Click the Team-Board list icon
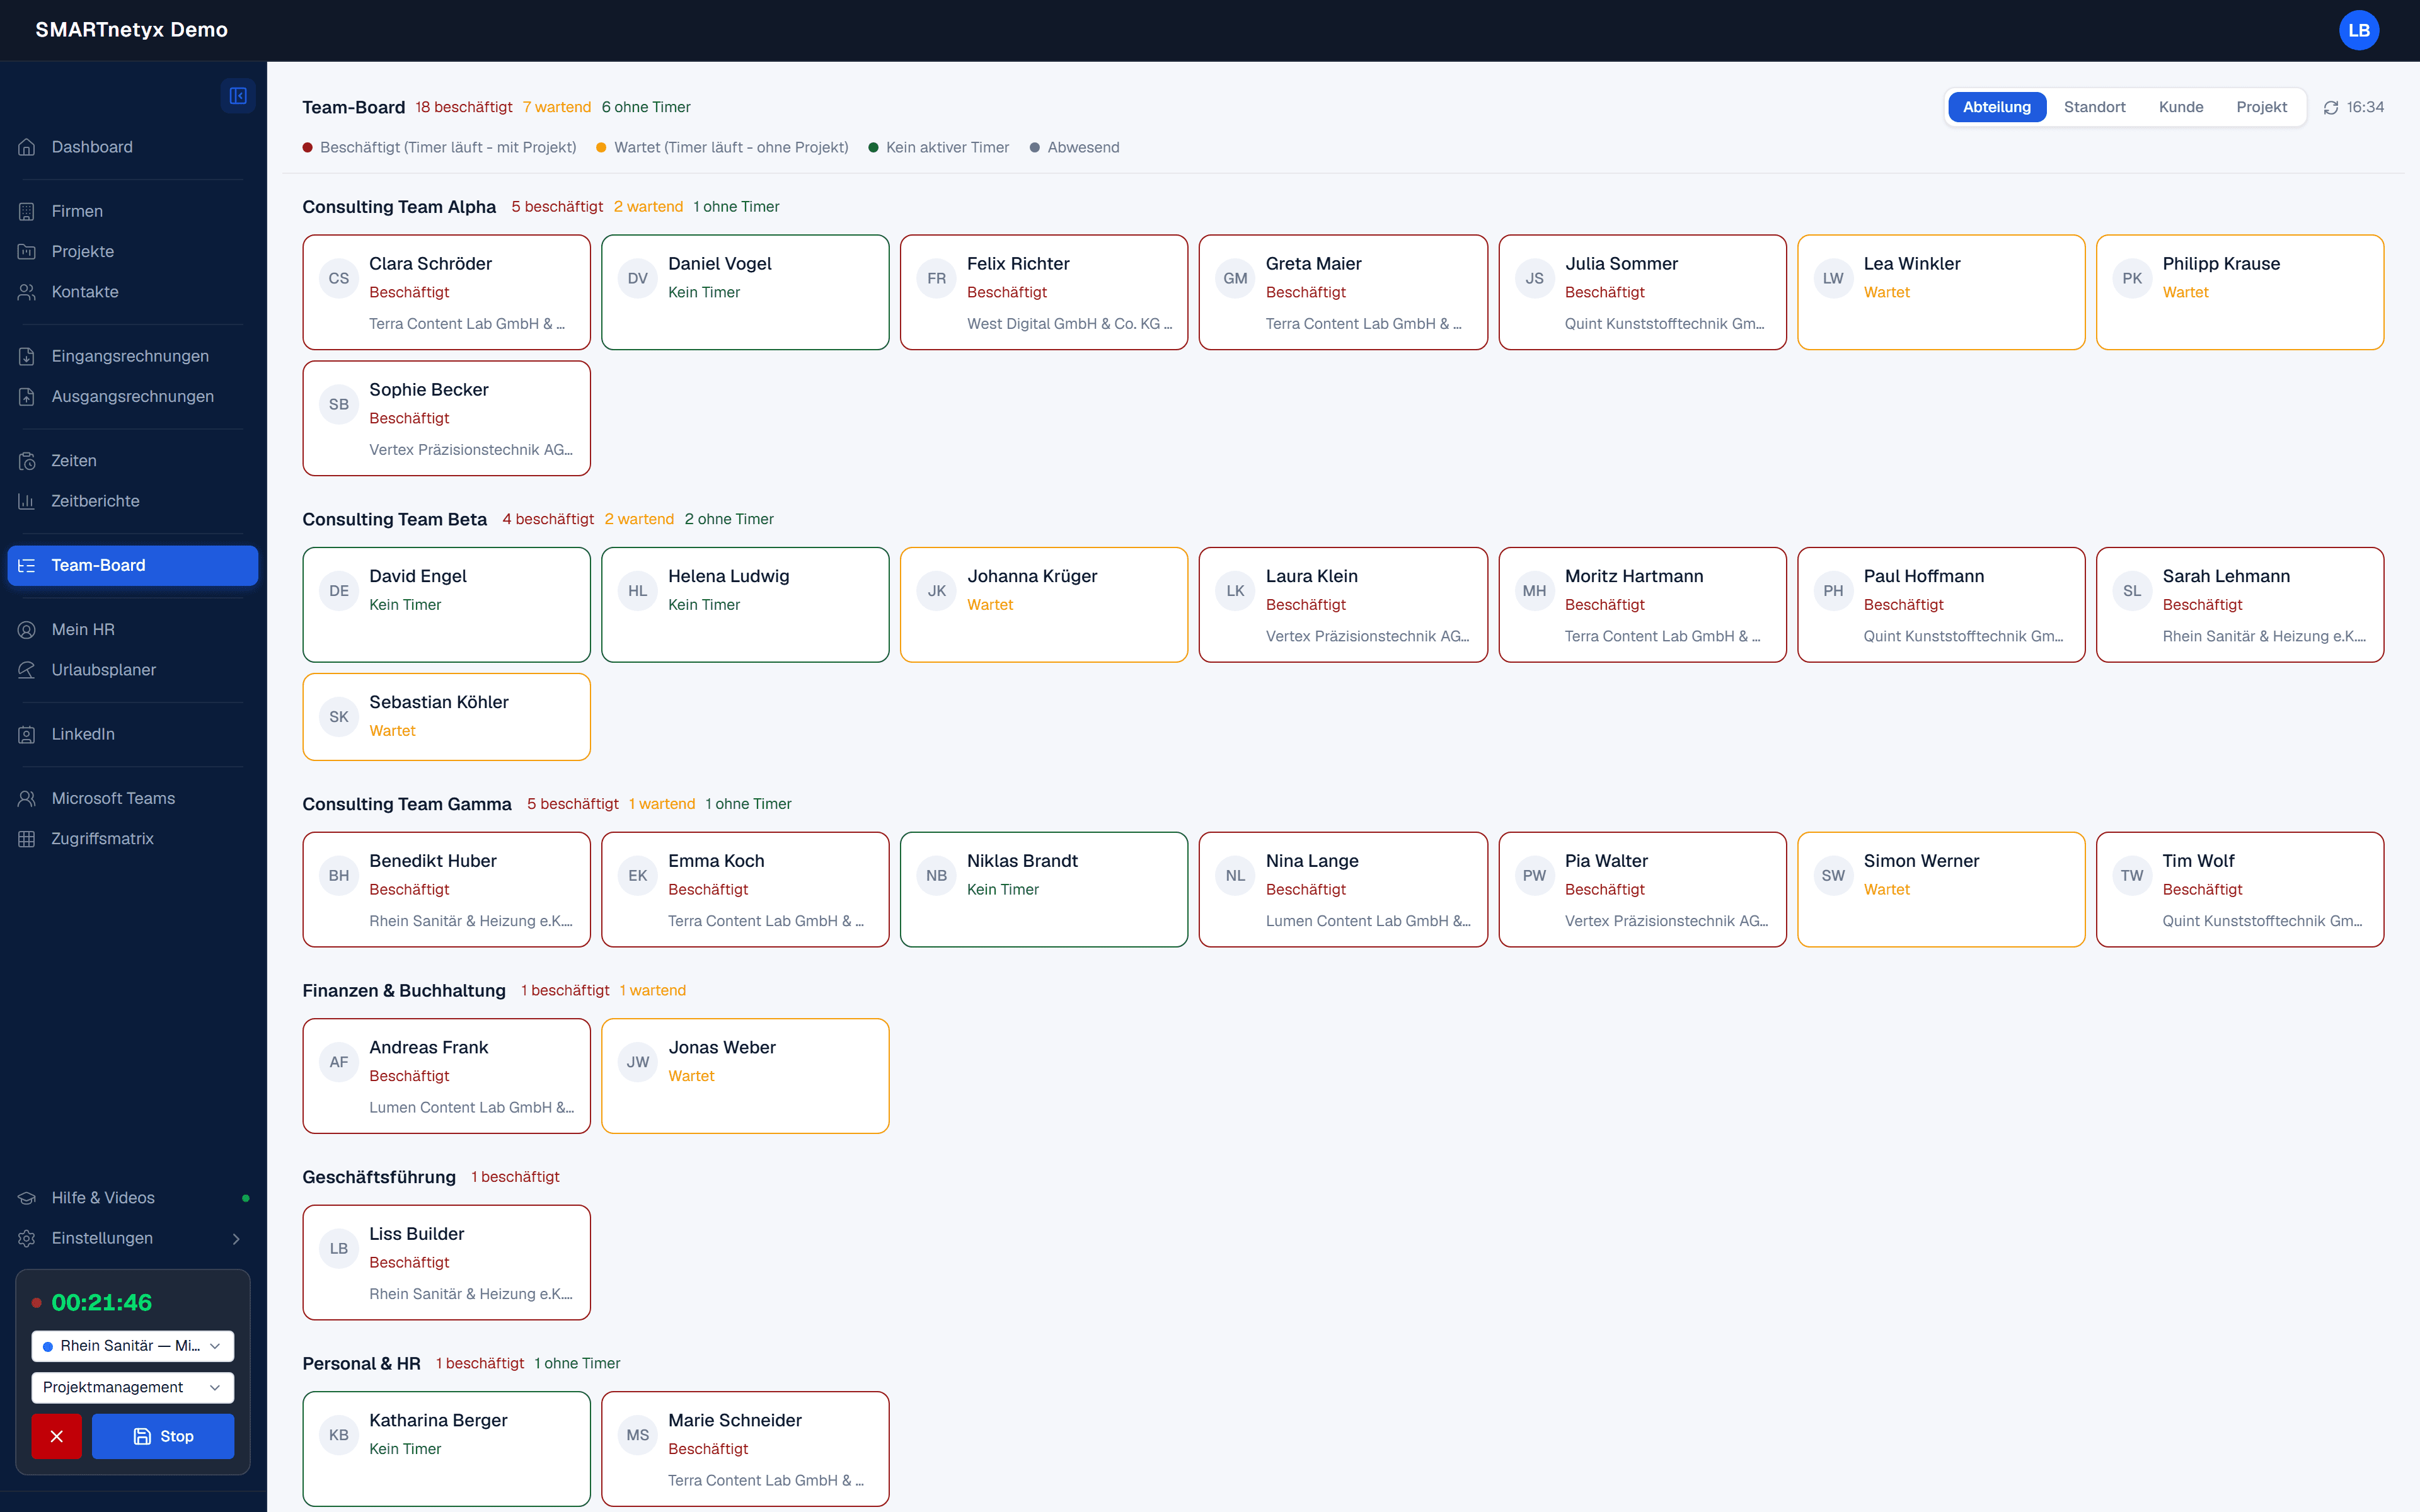 point(27,565)
